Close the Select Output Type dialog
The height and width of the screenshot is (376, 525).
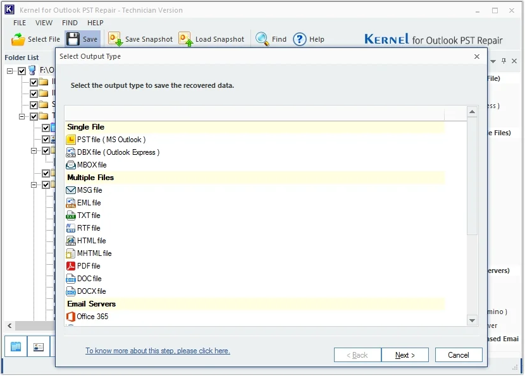477,56
